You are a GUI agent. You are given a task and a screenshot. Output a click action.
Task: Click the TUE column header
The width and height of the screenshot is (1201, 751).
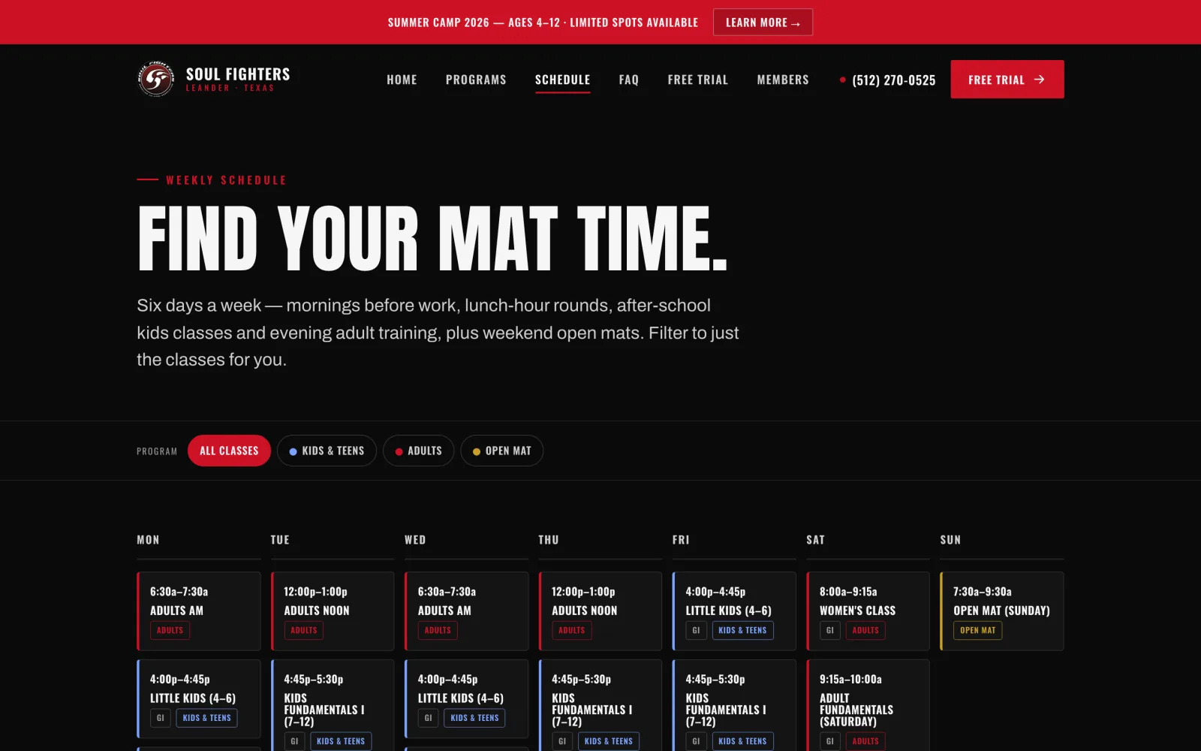point(280,540)
